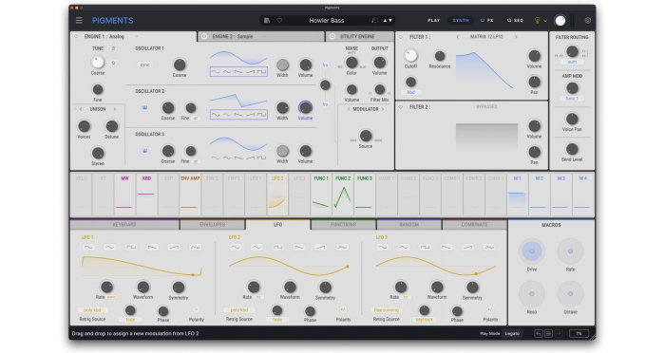Switch to the Functions tab
This screenshot has width=665, height=353.
tap(343, 225)
